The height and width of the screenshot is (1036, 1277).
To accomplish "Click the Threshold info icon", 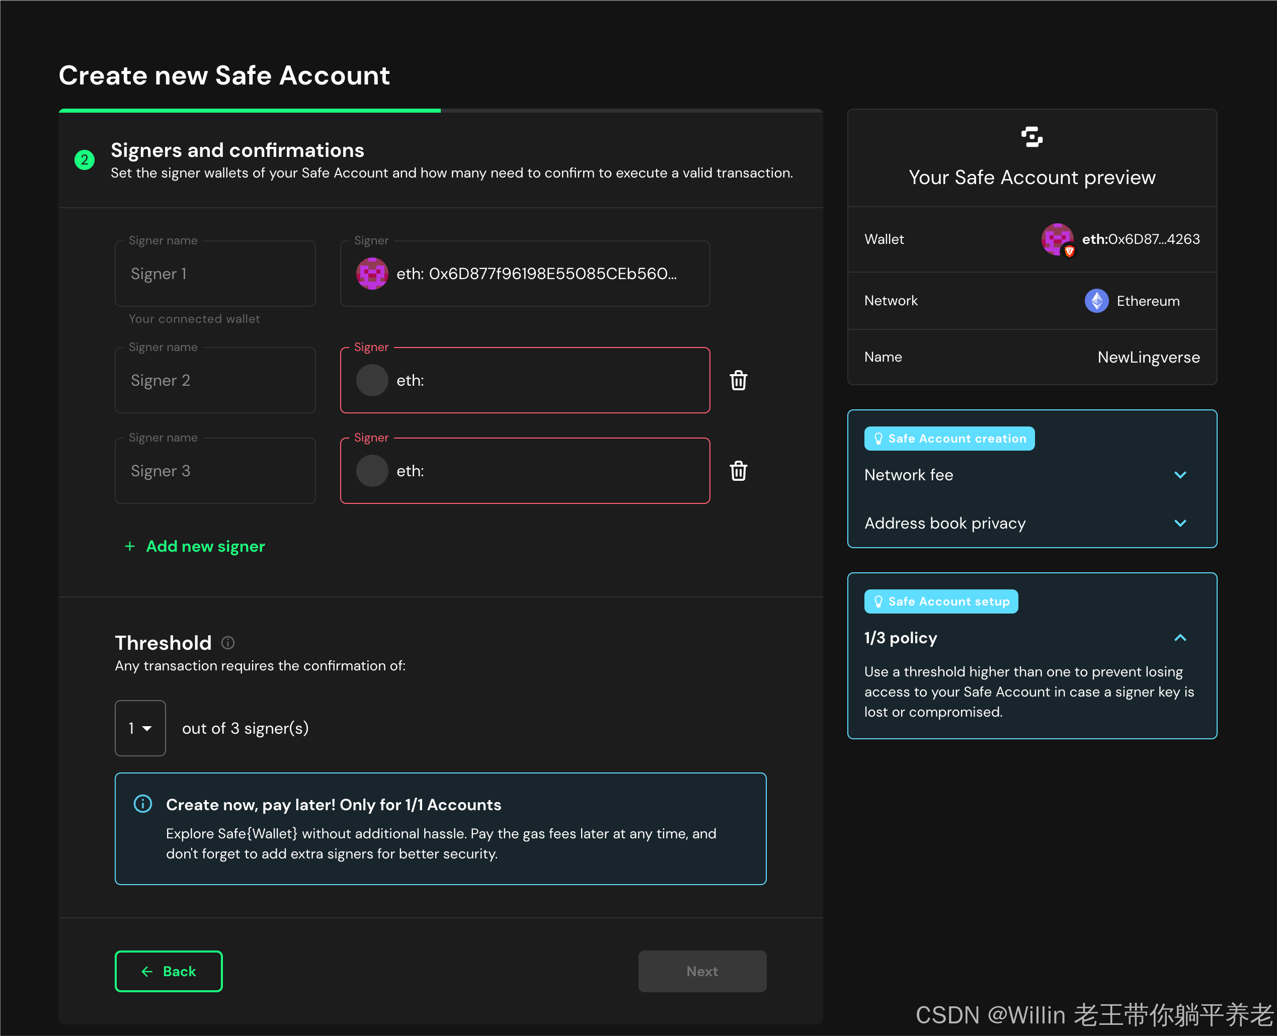I will (x=228, y=643).
